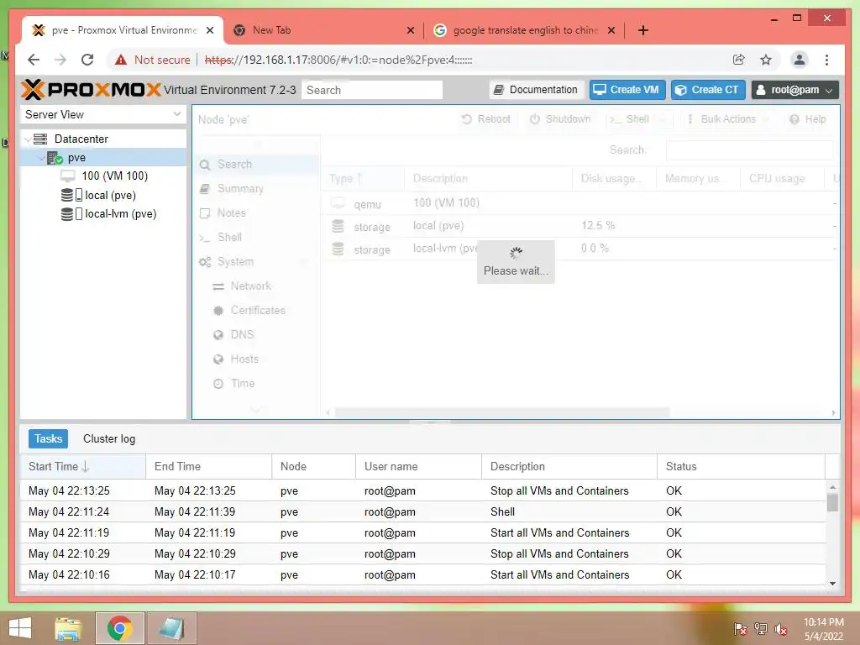Viewport: 860px width, 645px height.
Task: Collapse the pve node expander
Action: coord(41,158)
